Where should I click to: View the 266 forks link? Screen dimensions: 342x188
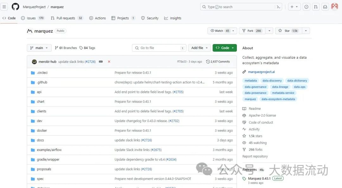coord(256,149)
